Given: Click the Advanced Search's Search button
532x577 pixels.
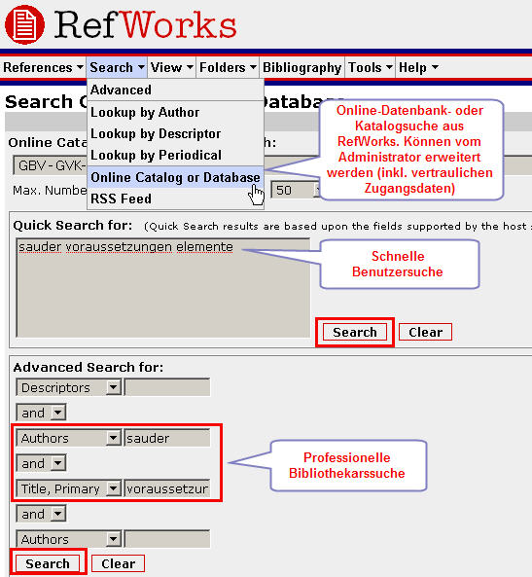Looking at the screenshot, I should (48, 563).
